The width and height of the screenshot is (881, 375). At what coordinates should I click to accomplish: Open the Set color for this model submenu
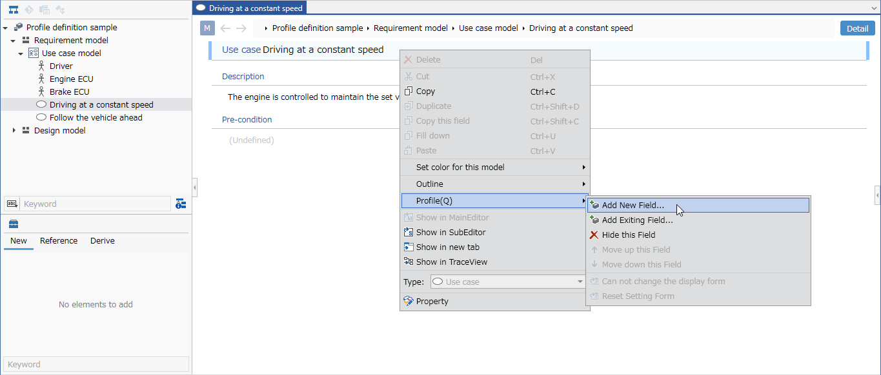[x=495, y=167]
